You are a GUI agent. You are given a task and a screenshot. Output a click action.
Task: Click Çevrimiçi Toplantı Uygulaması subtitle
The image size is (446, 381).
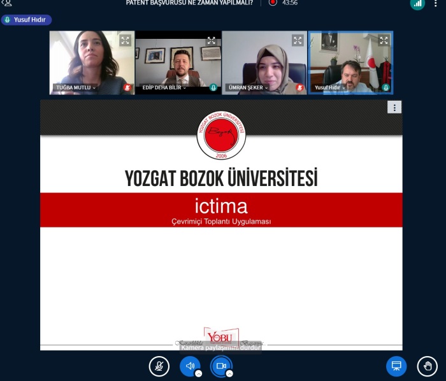tap(221, 222)
